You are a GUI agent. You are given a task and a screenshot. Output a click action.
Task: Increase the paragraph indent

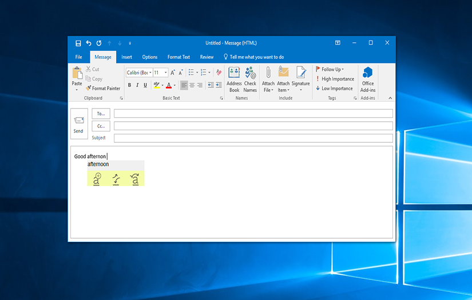click(219, 85)
